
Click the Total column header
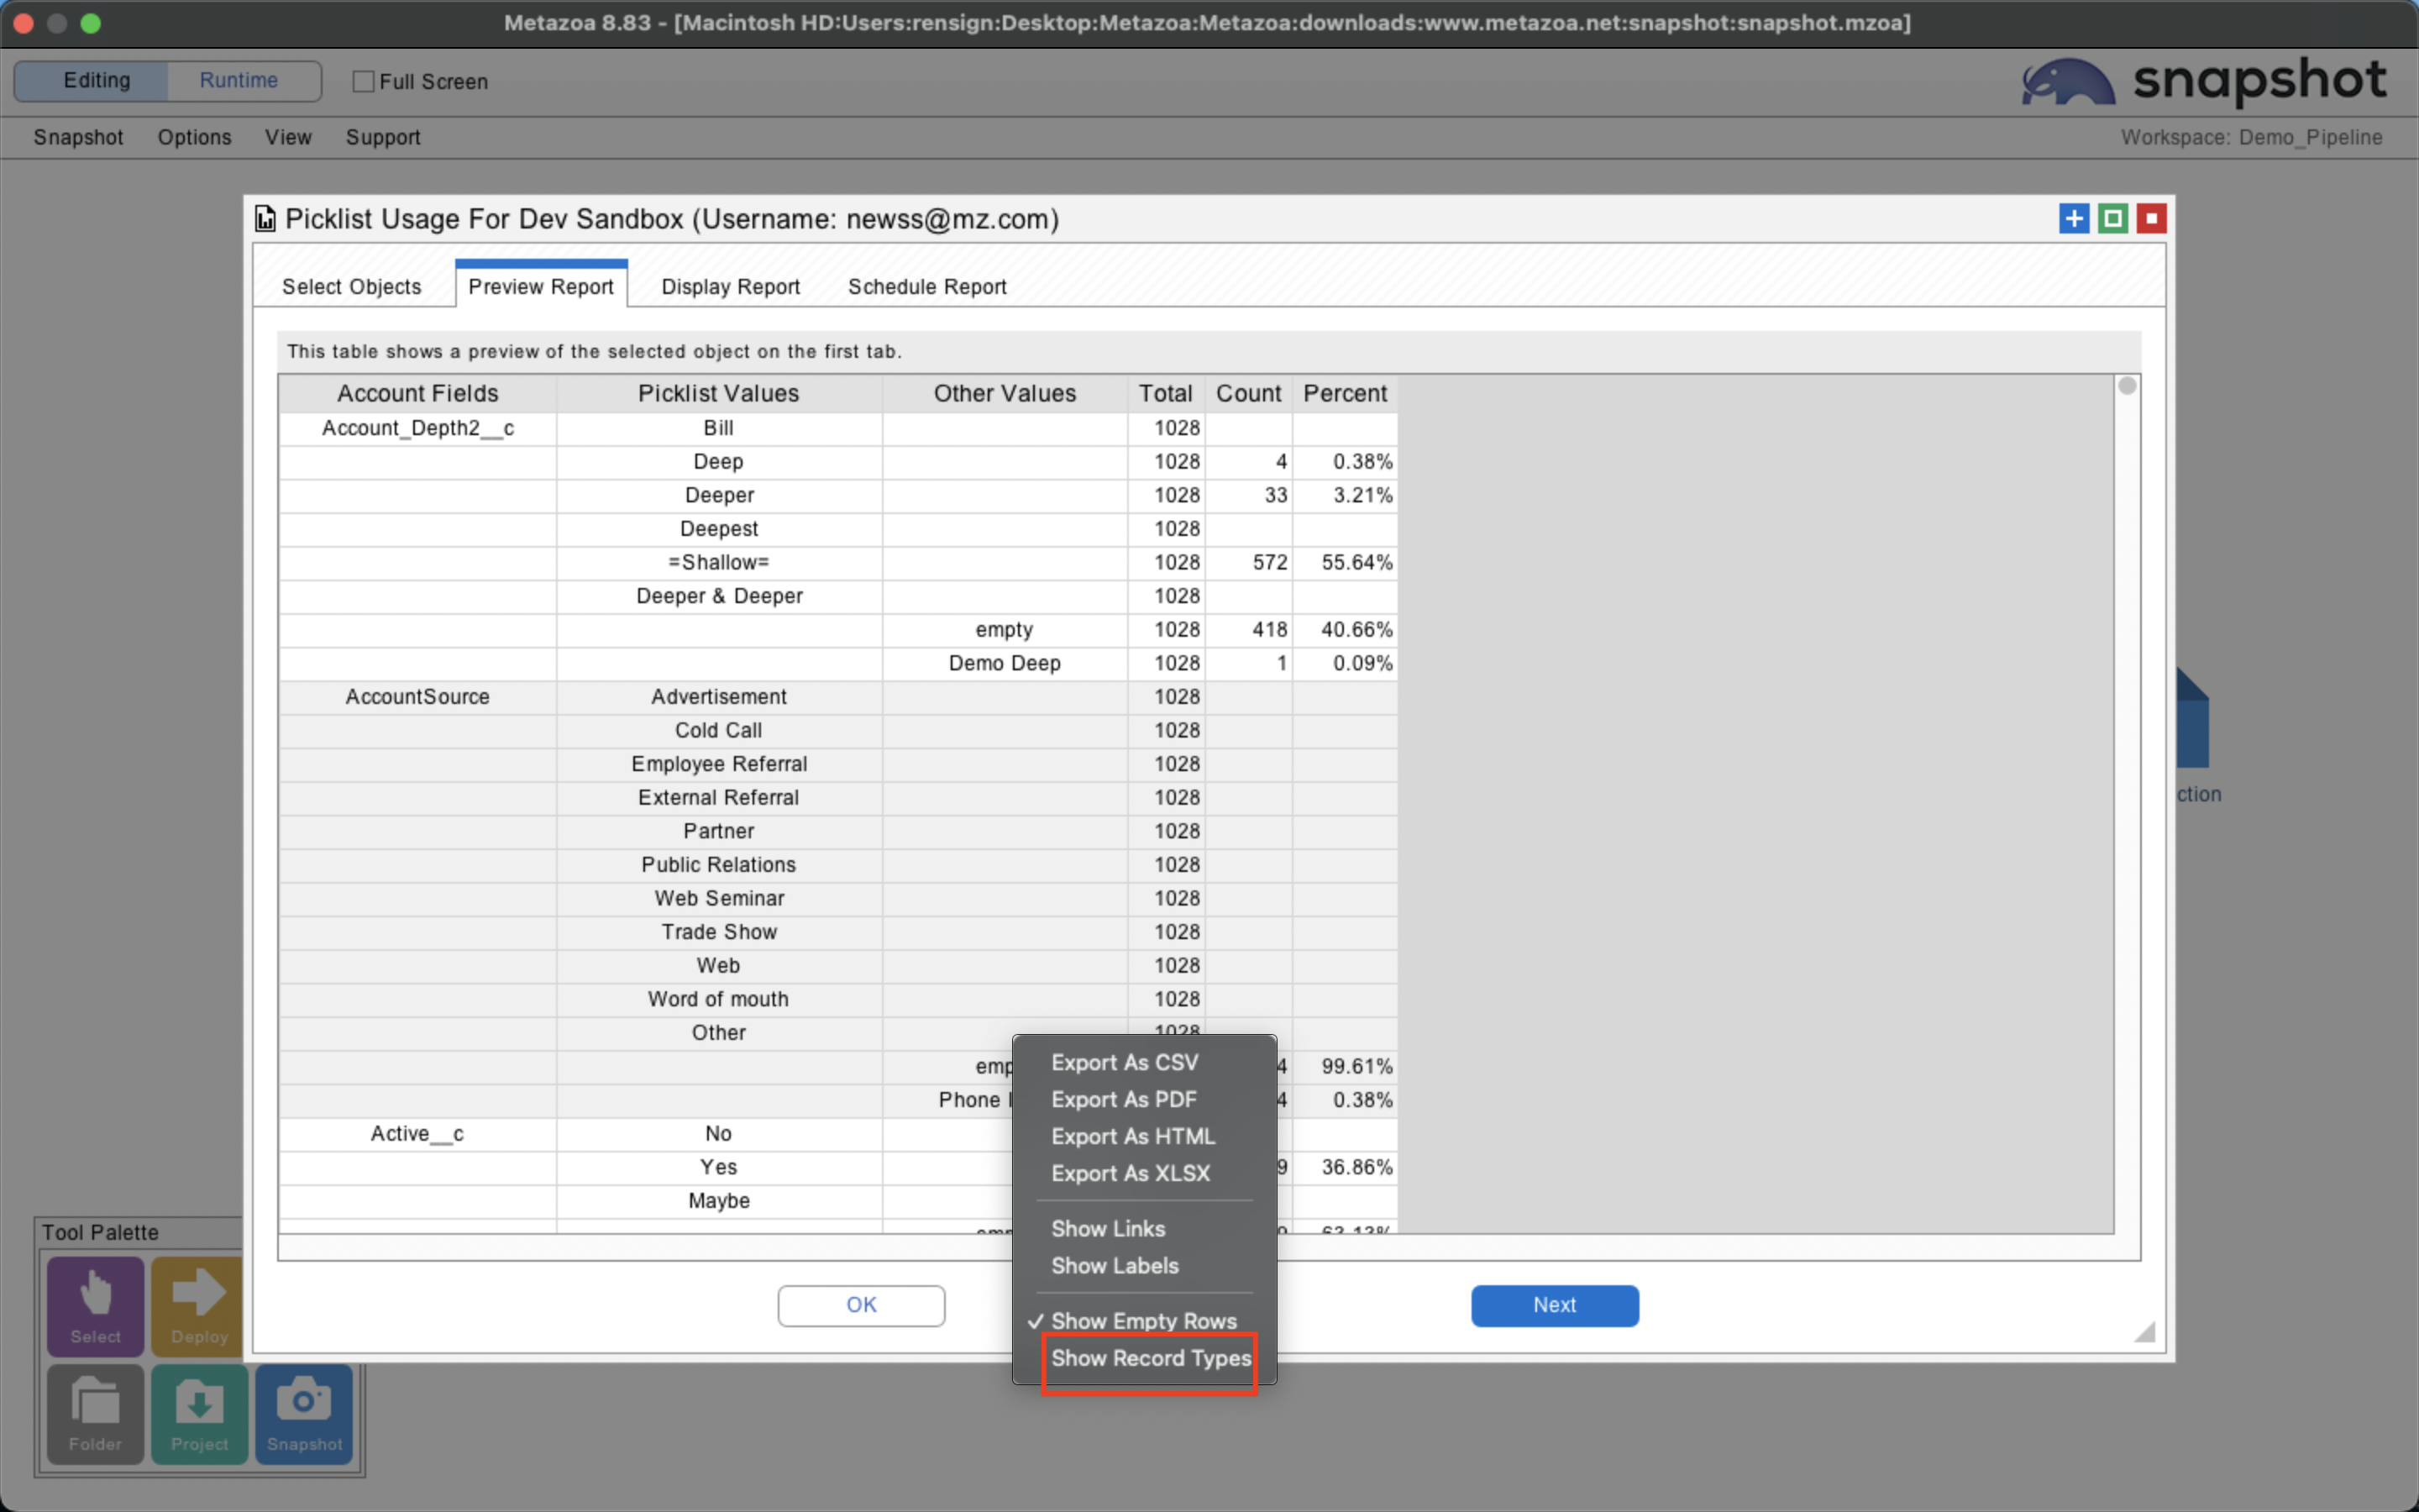[x=1166, y=393]
